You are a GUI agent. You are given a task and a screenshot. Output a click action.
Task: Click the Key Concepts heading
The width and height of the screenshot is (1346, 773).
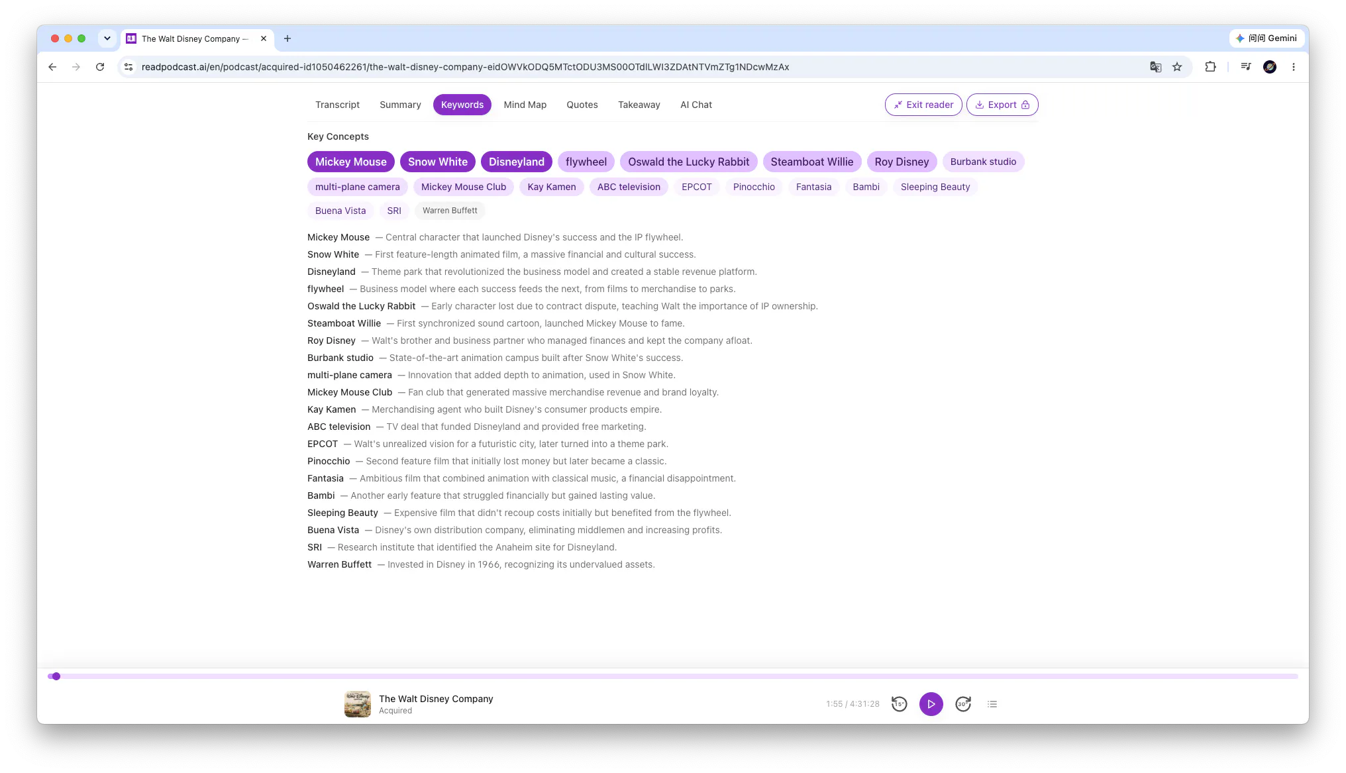338,136
